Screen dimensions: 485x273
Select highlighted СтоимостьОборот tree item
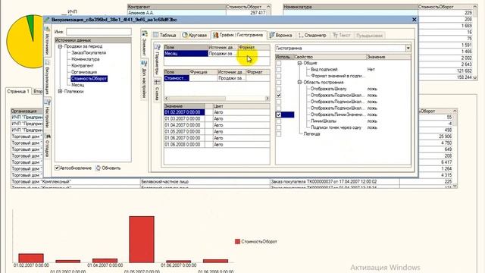[89, 79]
